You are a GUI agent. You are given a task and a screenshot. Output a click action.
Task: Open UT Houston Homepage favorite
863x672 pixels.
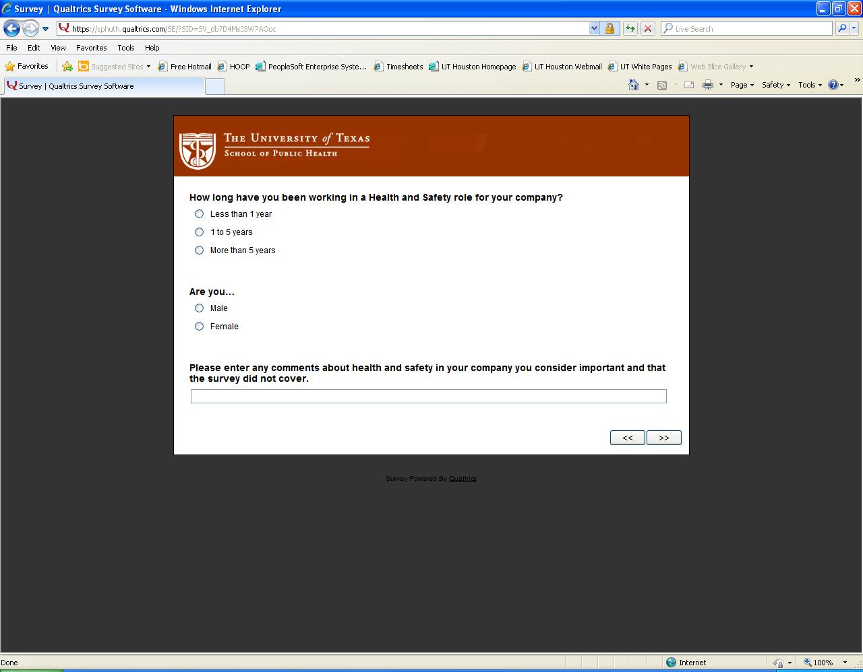click(473, 66)
